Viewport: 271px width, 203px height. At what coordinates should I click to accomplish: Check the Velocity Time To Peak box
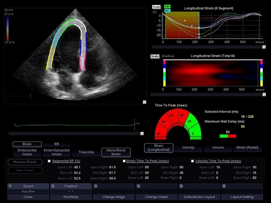click(x=192, y=161)
